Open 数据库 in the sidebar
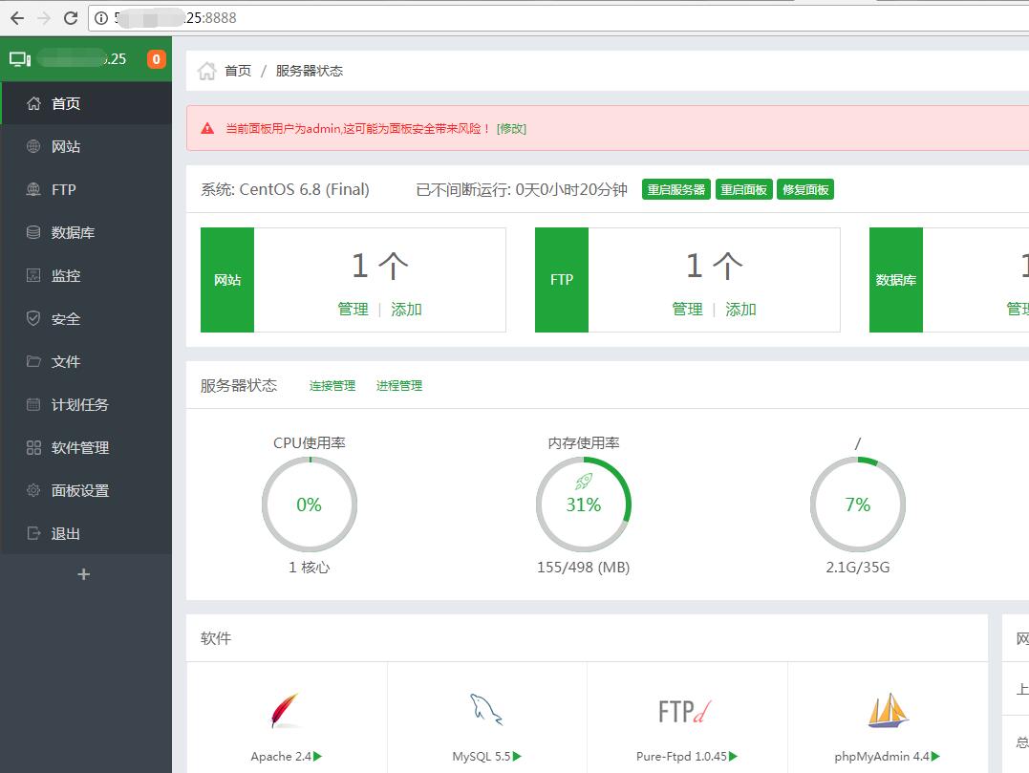This screenshot has height=773, width=1029. click(x=86, y=232)
